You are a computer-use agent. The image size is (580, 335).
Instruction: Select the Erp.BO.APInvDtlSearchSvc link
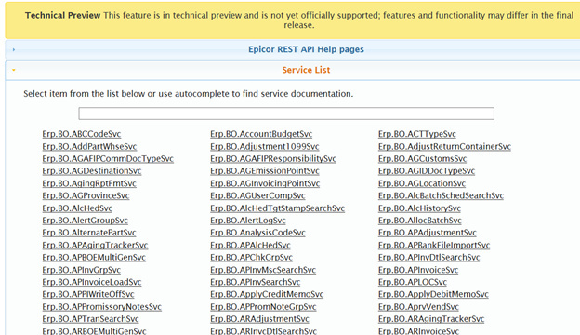coord(428,258)
